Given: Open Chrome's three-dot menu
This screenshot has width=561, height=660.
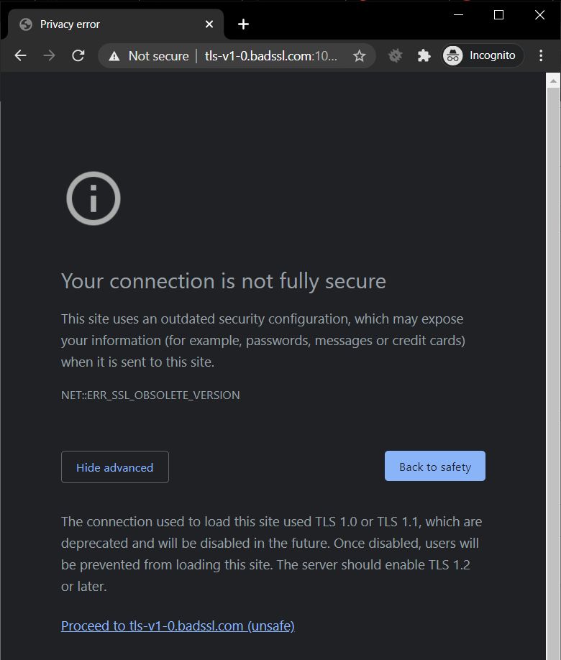Looking at the screenshot, I should (x=541, y=55).
